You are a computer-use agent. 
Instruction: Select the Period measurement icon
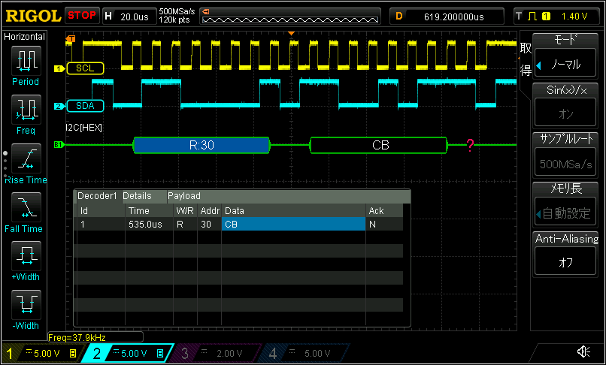pyautogui.click(x=26, y=61)
